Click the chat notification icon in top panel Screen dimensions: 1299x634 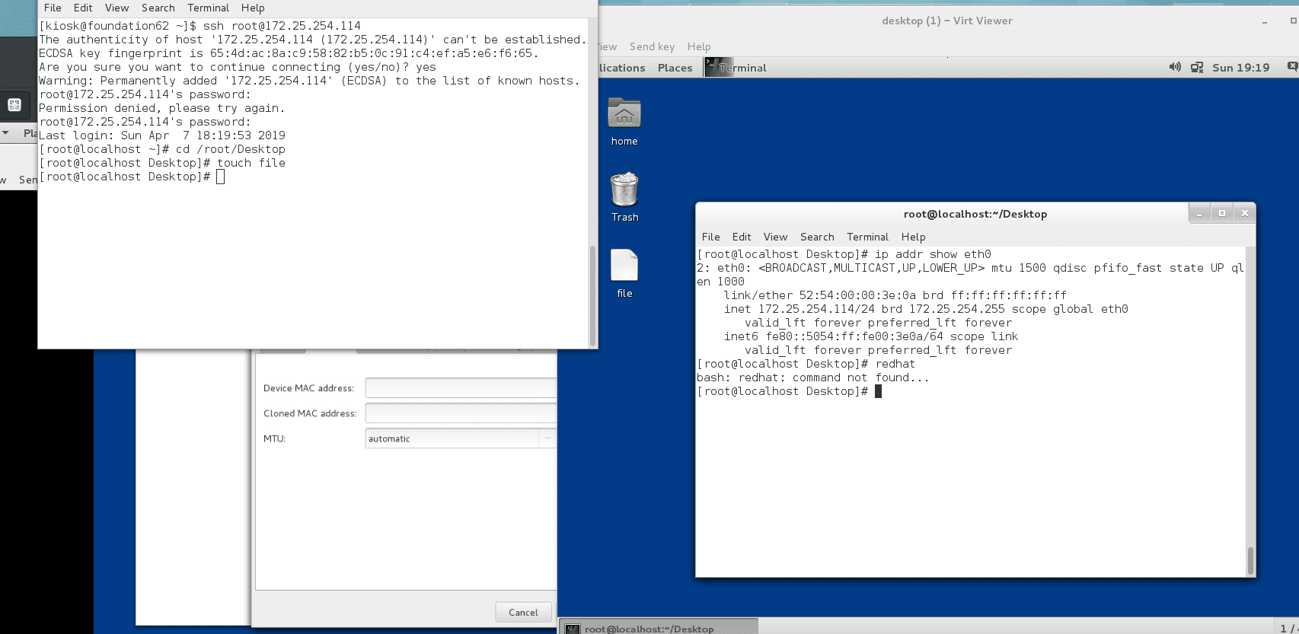tap(1292, 67)
